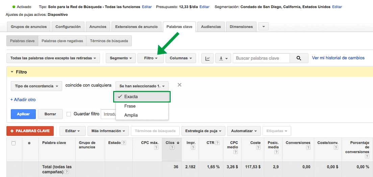Collapse the Filtro panel header

point(19,72)
